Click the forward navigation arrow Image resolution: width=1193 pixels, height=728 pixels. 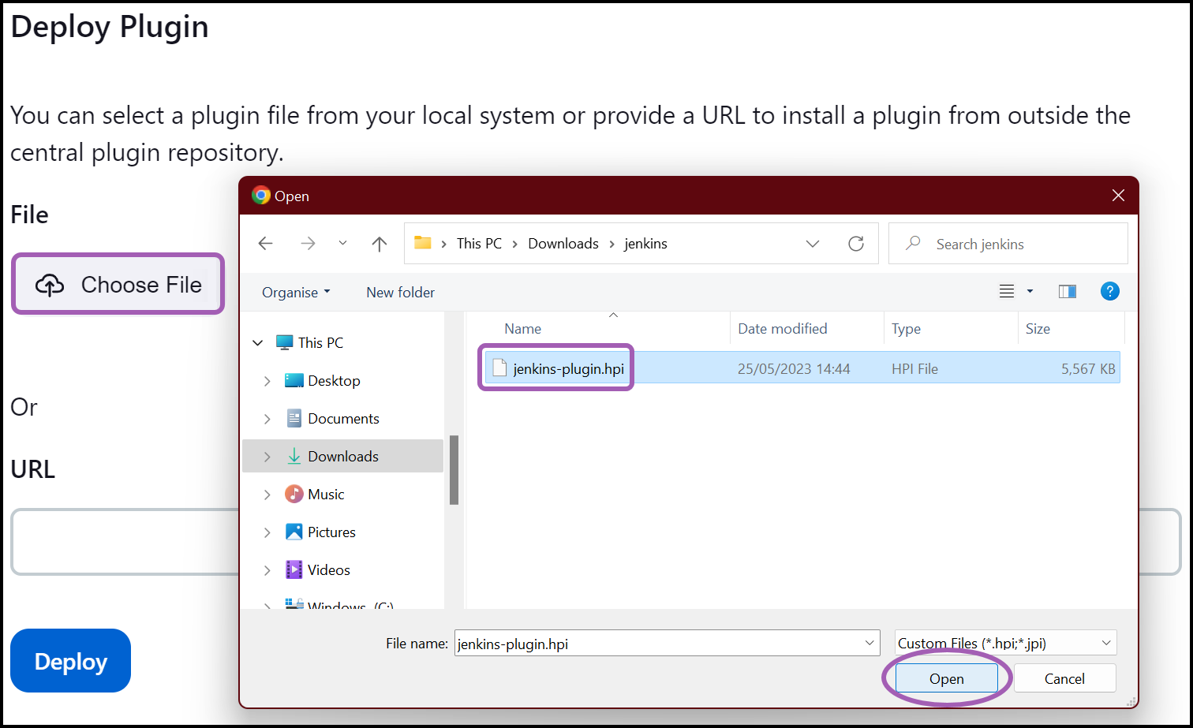click(x=308, y=243)
